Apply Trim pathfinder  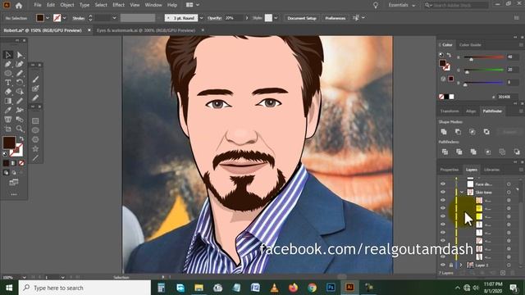click(459, 152)
